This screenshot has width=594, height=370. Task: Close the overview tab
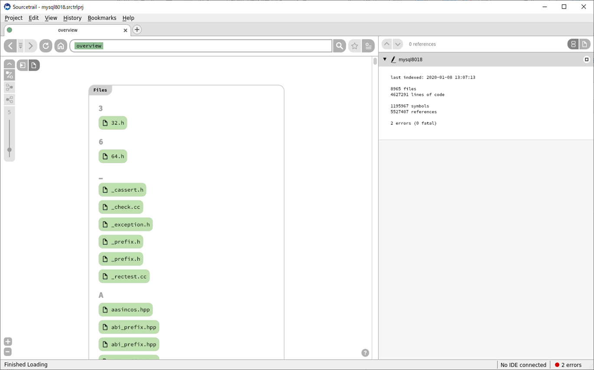click(125, 30)
